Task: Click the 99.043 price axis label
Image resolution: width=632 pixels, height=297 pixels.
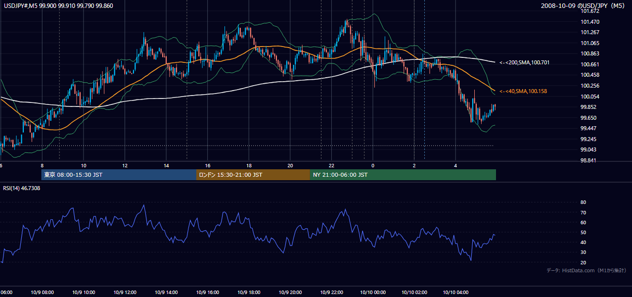Action: [x=589, y=150]
